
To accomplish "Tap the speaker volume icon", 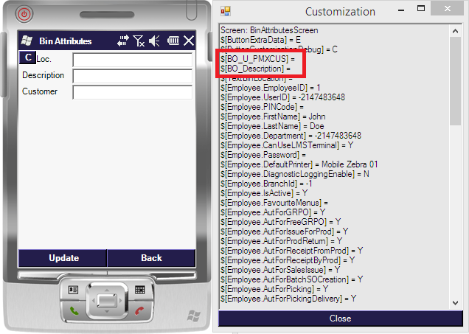I will click(155, 41).
